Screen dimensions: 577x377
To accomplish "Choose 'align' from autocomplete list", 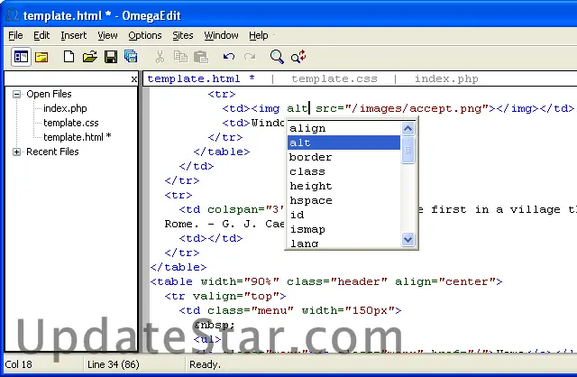I will (343, 128).
